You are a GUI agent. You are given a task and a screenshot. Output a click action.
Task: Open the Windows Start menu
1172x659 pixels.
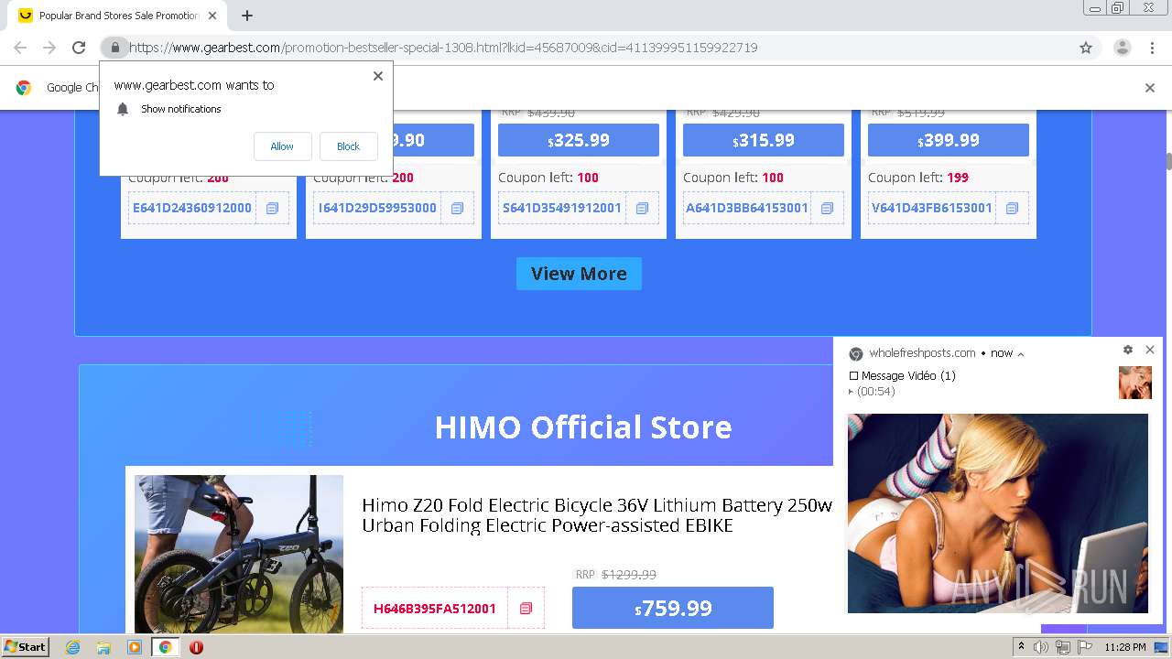click(25, 647)
